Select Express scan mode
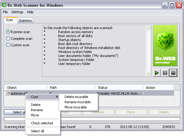184x136 pixels. 18,32
